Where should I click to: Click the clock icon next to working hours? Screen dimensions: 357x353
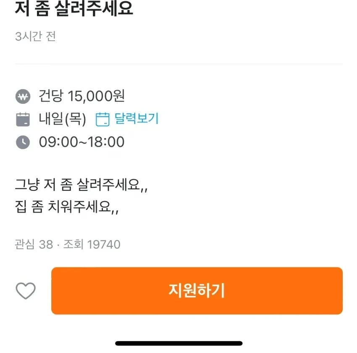(x=23, y=142)
